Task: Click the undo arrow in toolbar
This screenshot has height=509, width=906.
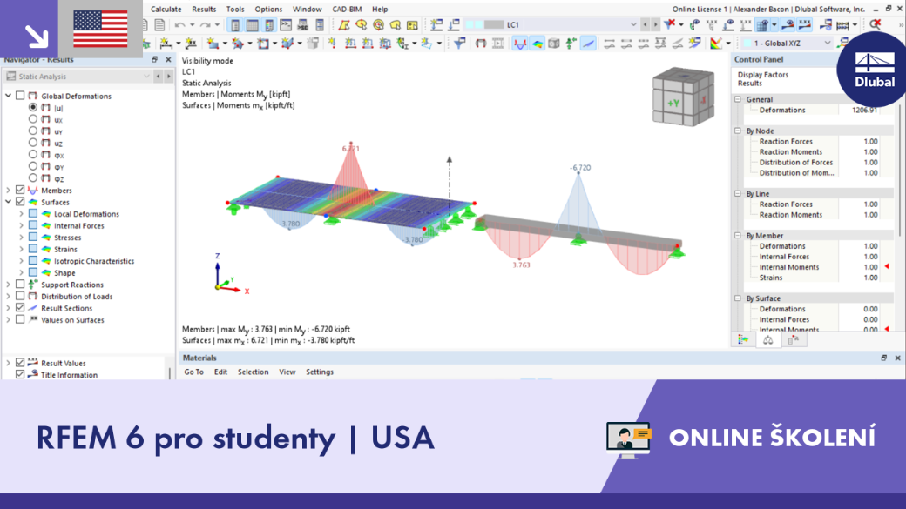Action: (179, 25)
